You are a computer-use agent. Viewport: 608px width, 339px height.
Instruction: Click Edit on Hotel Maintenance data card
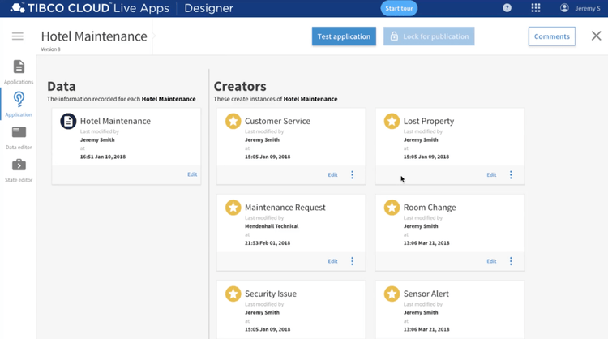192,174
